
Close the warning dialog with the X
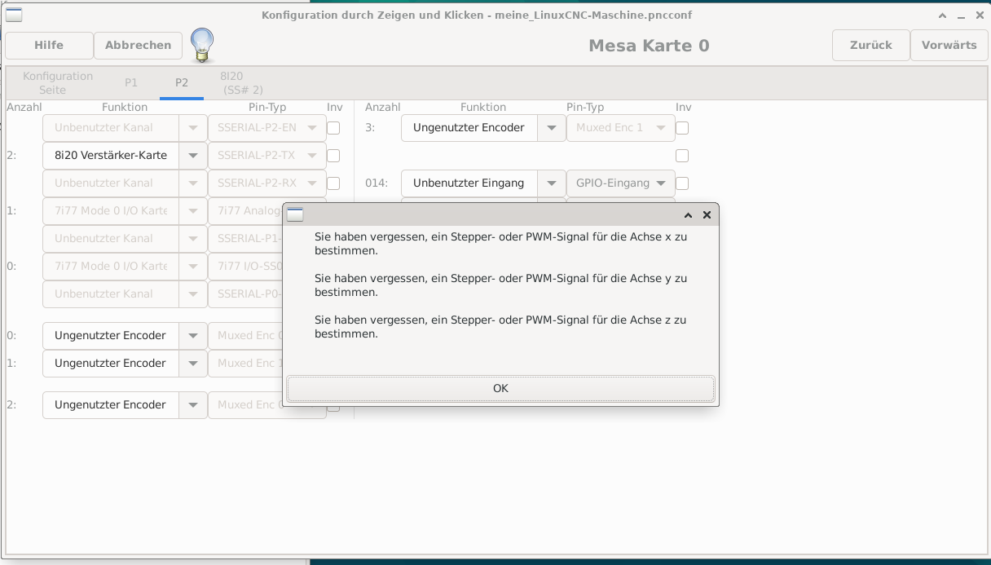tap(707, 215)
